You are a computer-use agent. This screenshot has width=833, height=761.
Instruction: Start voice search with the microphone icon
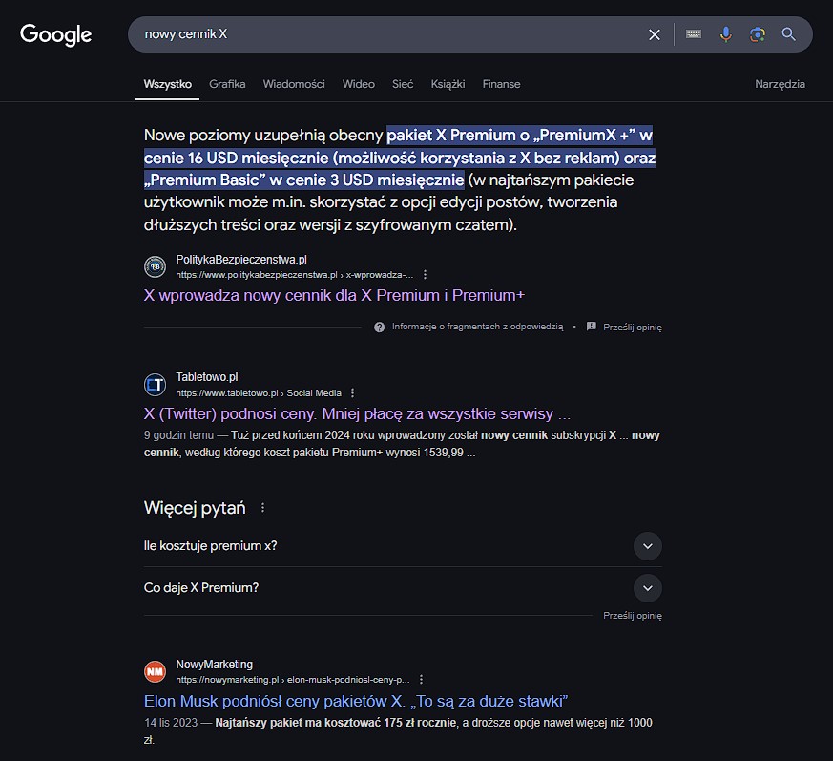coord(725,34)
